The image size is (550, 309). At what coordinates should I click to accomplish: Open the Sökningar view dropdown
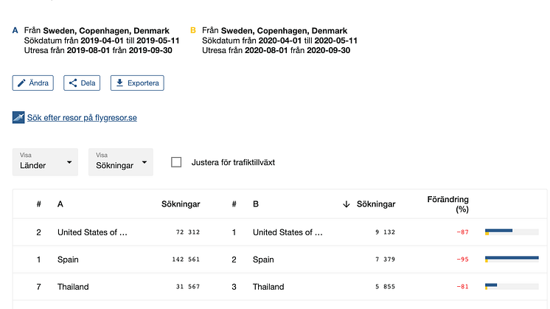click(x=121, y=162)
